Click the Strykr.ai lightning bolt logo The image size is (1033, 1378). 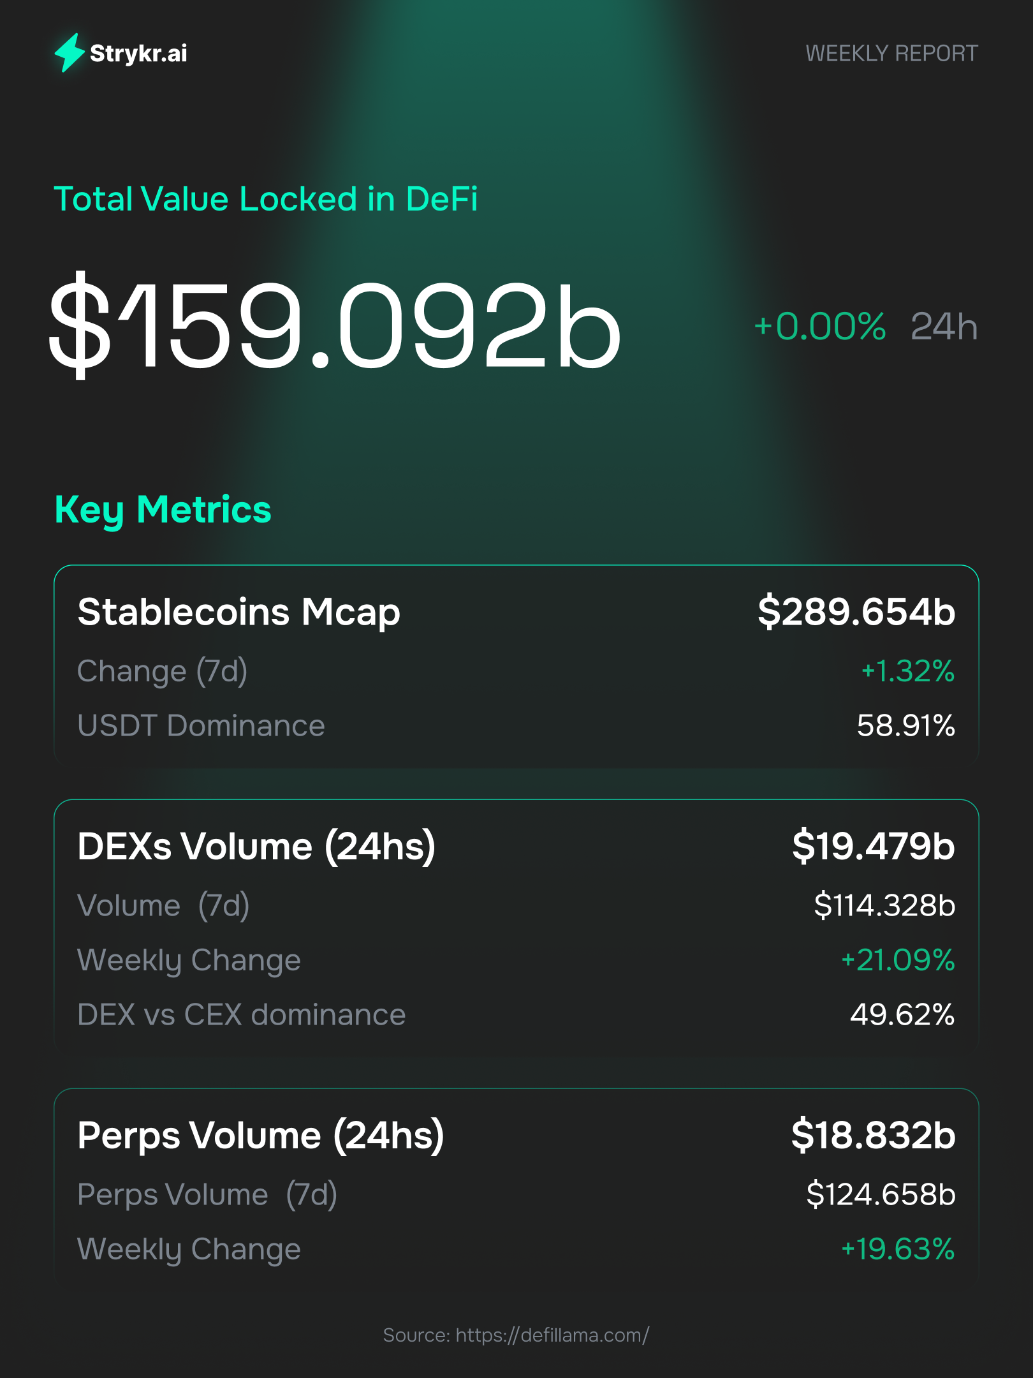70,52
